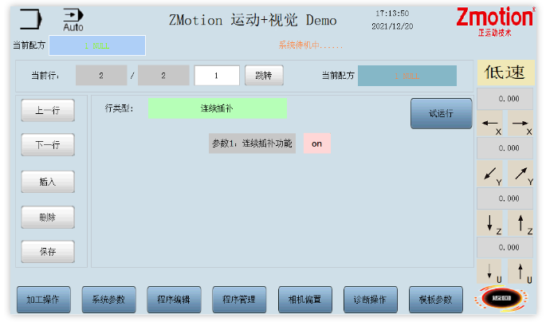Click the 保存 save button
546x322 pixels.
48,251
